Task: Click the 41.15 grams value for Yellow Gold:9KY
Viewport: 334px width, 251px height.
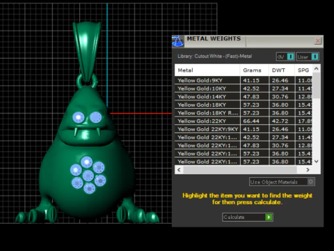Action: (x=251, y=80)
